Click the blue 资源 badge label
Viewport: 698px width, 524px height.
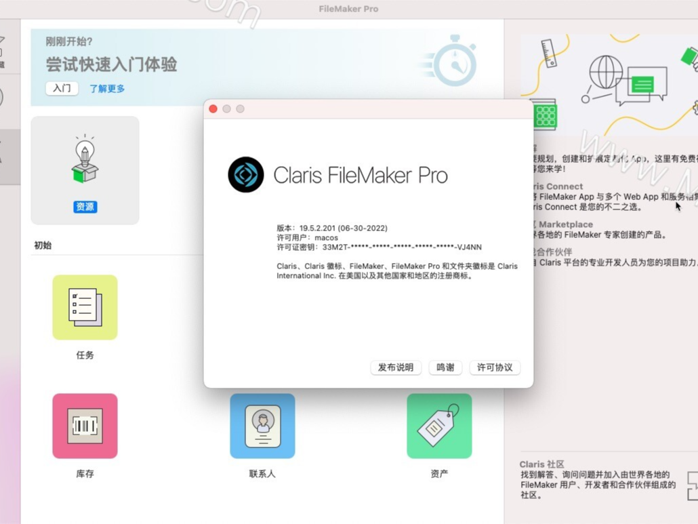tap(85, 207)
